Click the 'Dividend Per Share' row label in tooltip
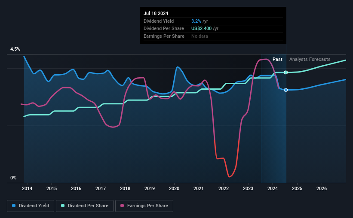The width and height of the screenshot is (353, 218). tap(164, 29)
